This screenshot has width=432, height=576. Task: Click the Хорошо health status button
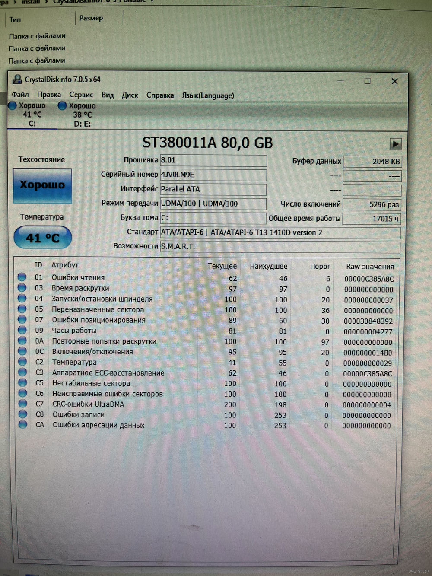42,185
